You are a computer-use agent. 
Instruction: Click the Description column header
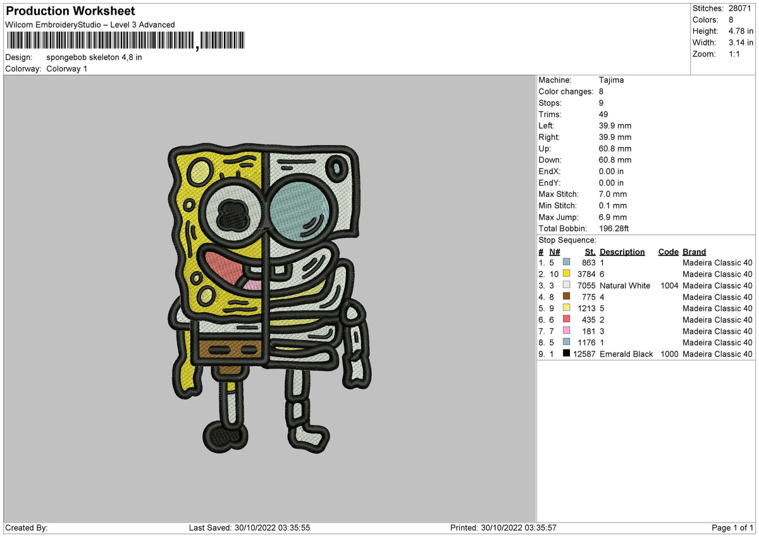tap(622, 251)
